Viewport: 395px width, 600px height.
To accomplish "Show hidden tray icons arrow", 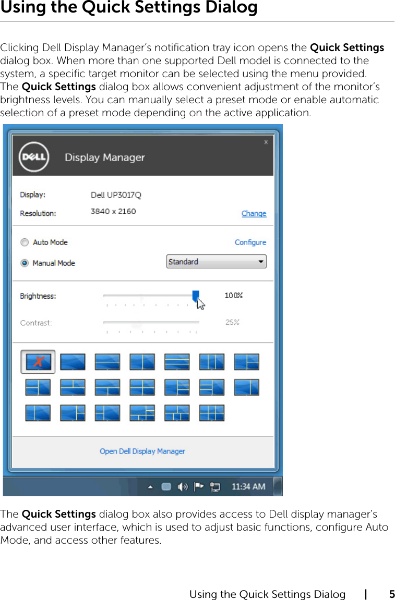I will coord(151,487).
